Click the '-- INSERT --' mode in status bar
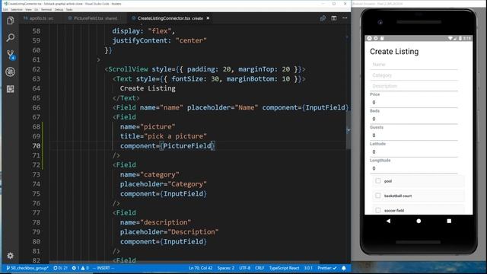Screen dimensions: 487x274 pyautogui.click(x=103, y=268)
